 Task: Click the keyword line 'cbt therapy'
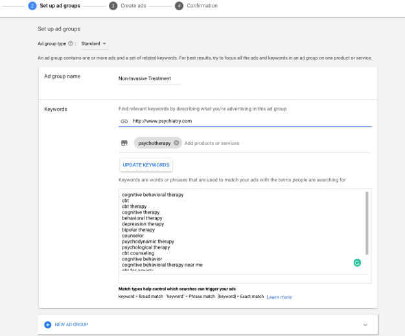click(134, 207)
